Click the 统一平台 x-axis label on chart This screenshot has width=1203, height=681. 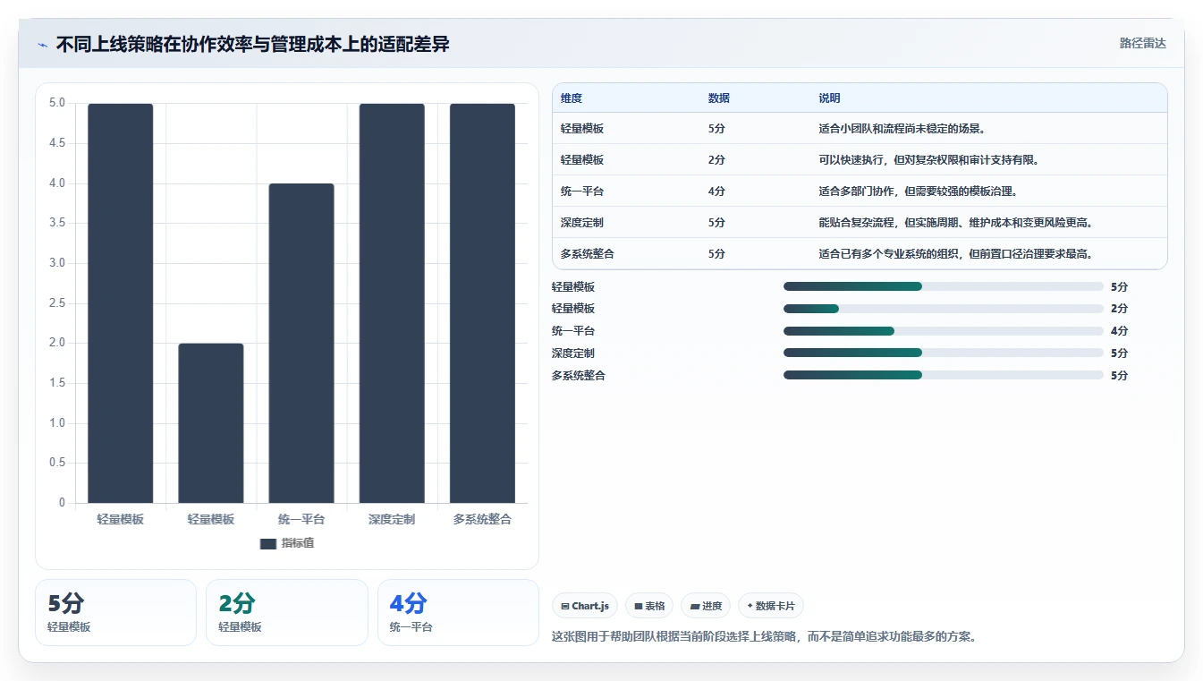coord(301,519)
